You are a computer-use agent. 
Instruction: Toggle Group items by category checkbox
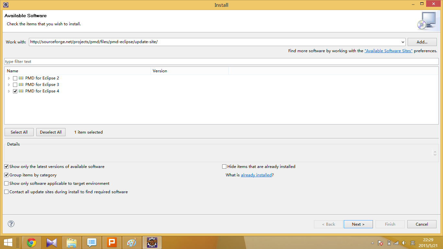(x=6, y=175)
